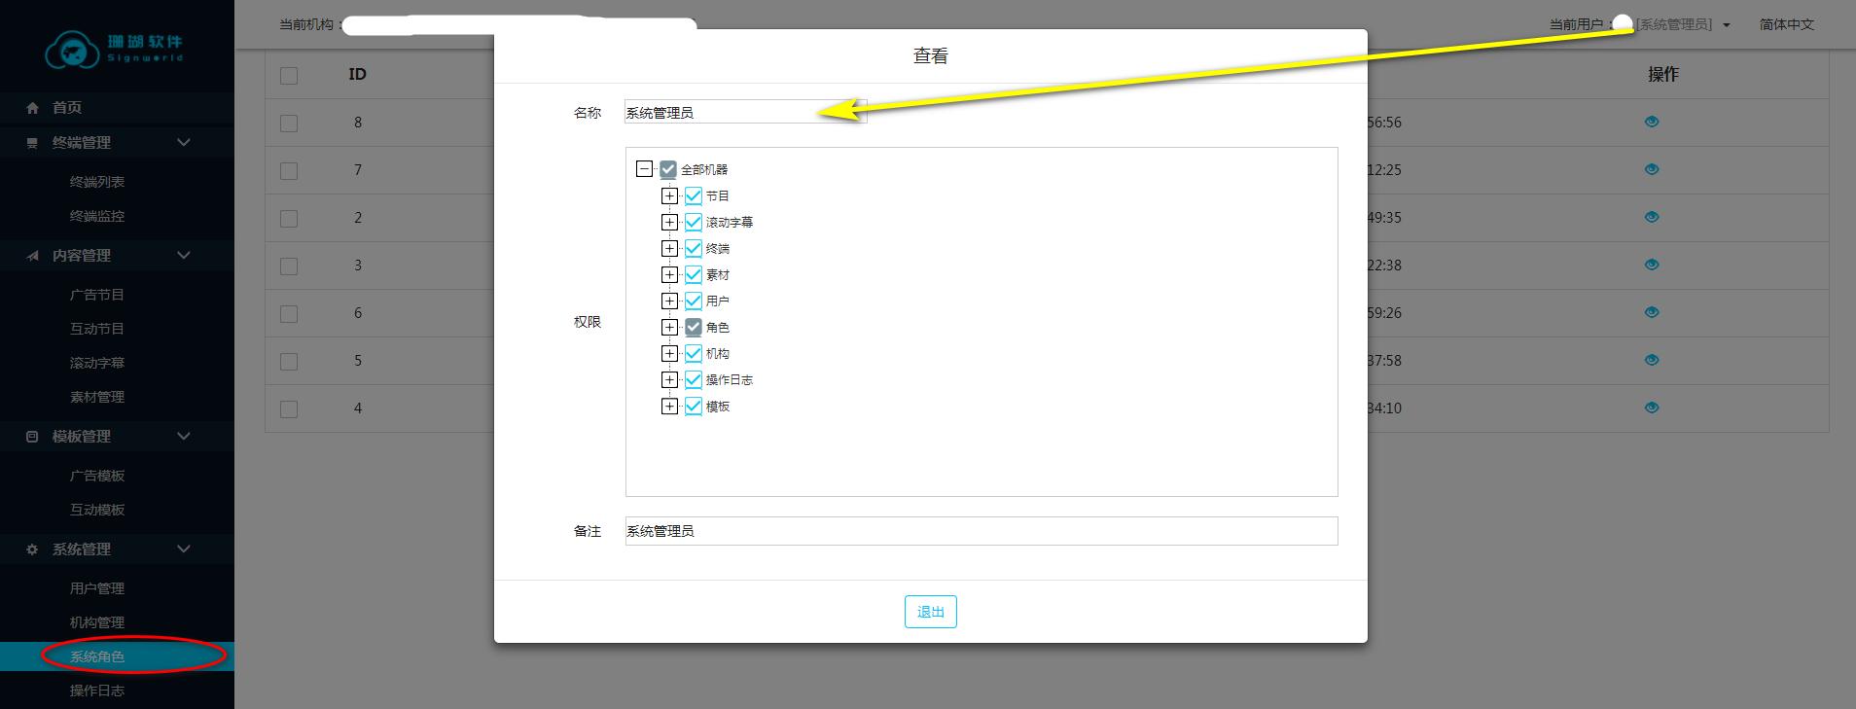View details eye icon for row ID 4
The height and width of the screenshot is (709, 1856).
(x=1652, y=408)
